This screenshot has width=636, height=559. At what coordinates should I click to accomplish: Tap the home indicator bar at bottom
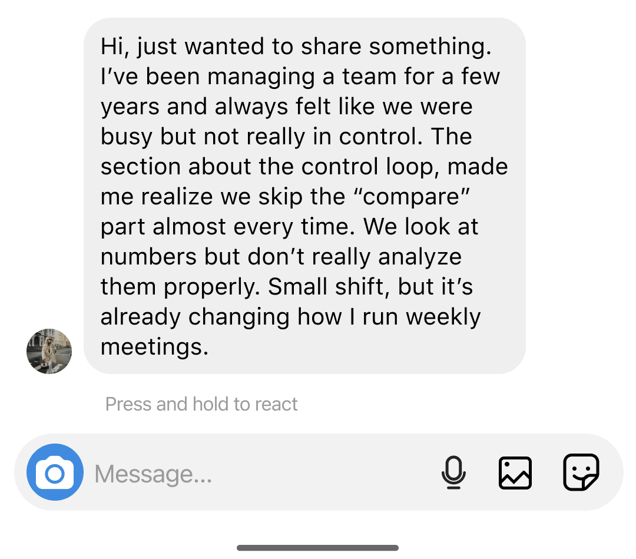318,548
